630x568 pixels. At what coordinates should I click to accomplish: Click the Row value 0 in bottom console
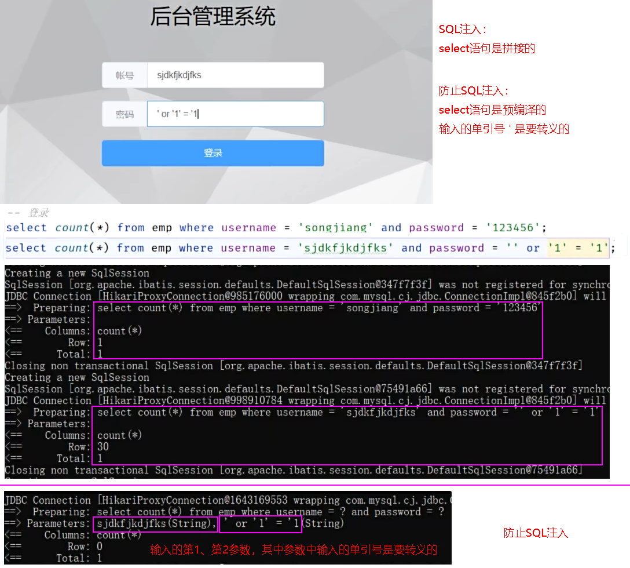tap(100, 547)
